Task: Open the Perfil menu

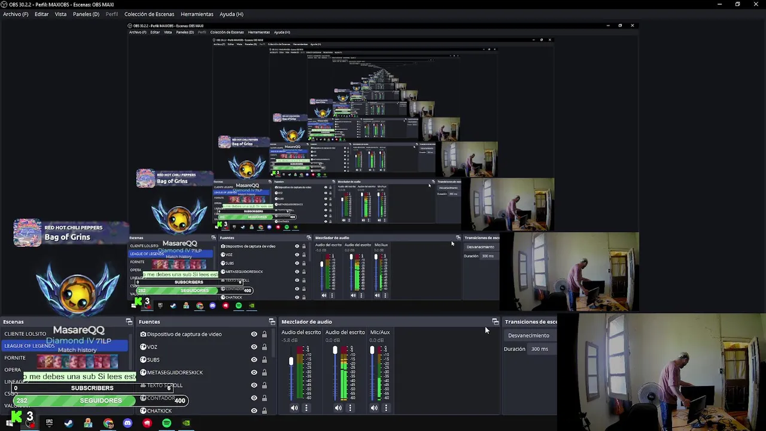Action: 112,14
